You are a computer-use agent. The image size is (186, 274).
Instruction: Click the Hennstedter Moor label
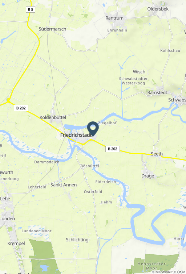[x=151, y=266]
